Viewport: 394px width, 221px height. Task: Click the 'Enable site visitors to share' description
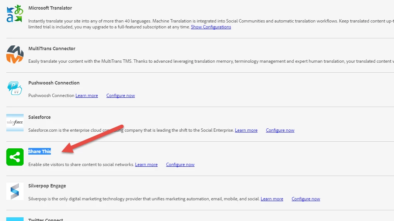click(x=81, y=165)
